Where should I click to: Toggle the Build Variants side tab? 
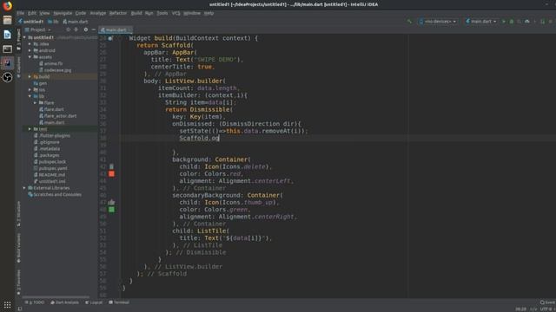[x=19, y=248]
